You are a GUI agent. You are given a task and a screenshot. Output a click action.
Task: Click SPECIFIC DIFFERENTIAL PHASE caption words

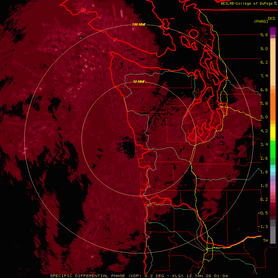[88, 276]
